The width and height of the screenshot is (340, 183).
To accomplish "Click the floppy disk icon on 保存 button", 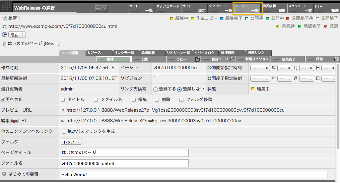I will (337, 59).
